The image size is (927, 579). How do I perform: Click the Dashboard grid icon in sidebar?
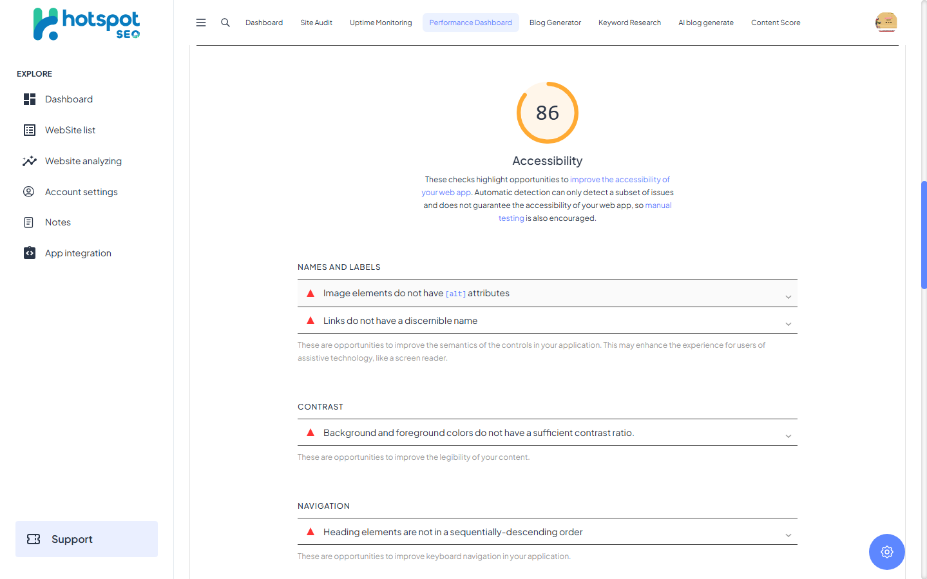click(30, 99)
